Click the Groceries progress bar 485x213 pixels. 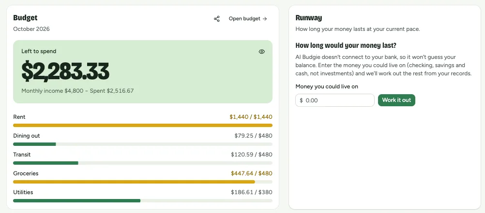pos(143,182)
